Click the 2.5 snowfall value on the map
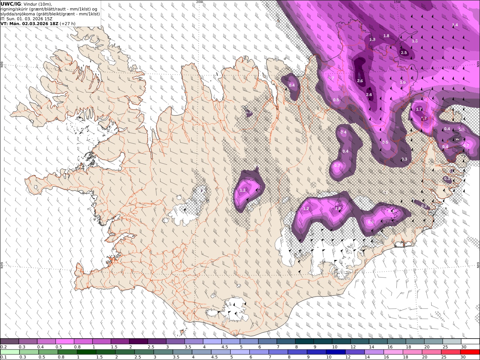The width and height of the screenshot is (480, 360). coord(404,53)
